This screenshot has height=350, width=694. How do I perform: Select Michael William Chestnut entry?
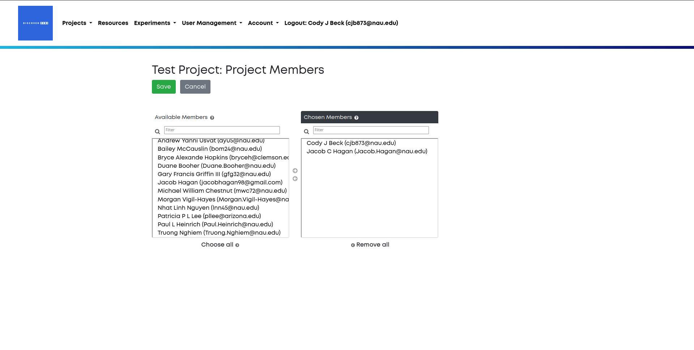pos(221,191)
